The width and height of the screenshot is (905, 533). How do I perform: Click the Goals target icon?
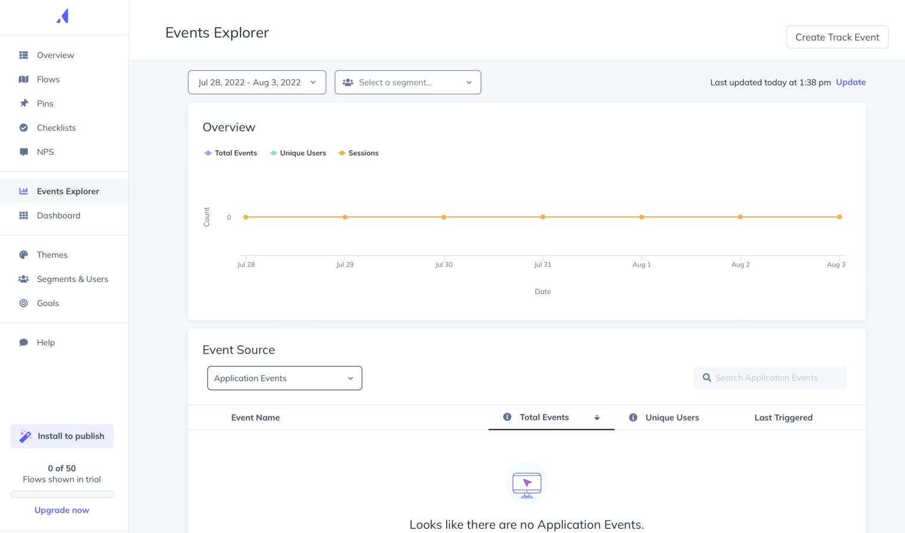tap(24, 303)
